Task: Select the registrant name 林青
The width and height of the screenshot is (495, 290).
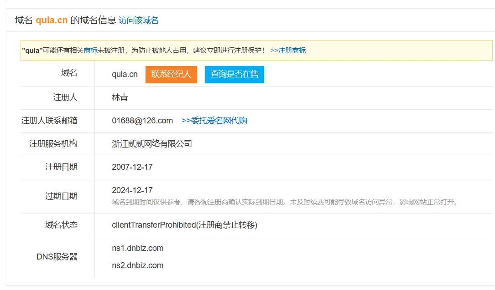Action: 120,97
